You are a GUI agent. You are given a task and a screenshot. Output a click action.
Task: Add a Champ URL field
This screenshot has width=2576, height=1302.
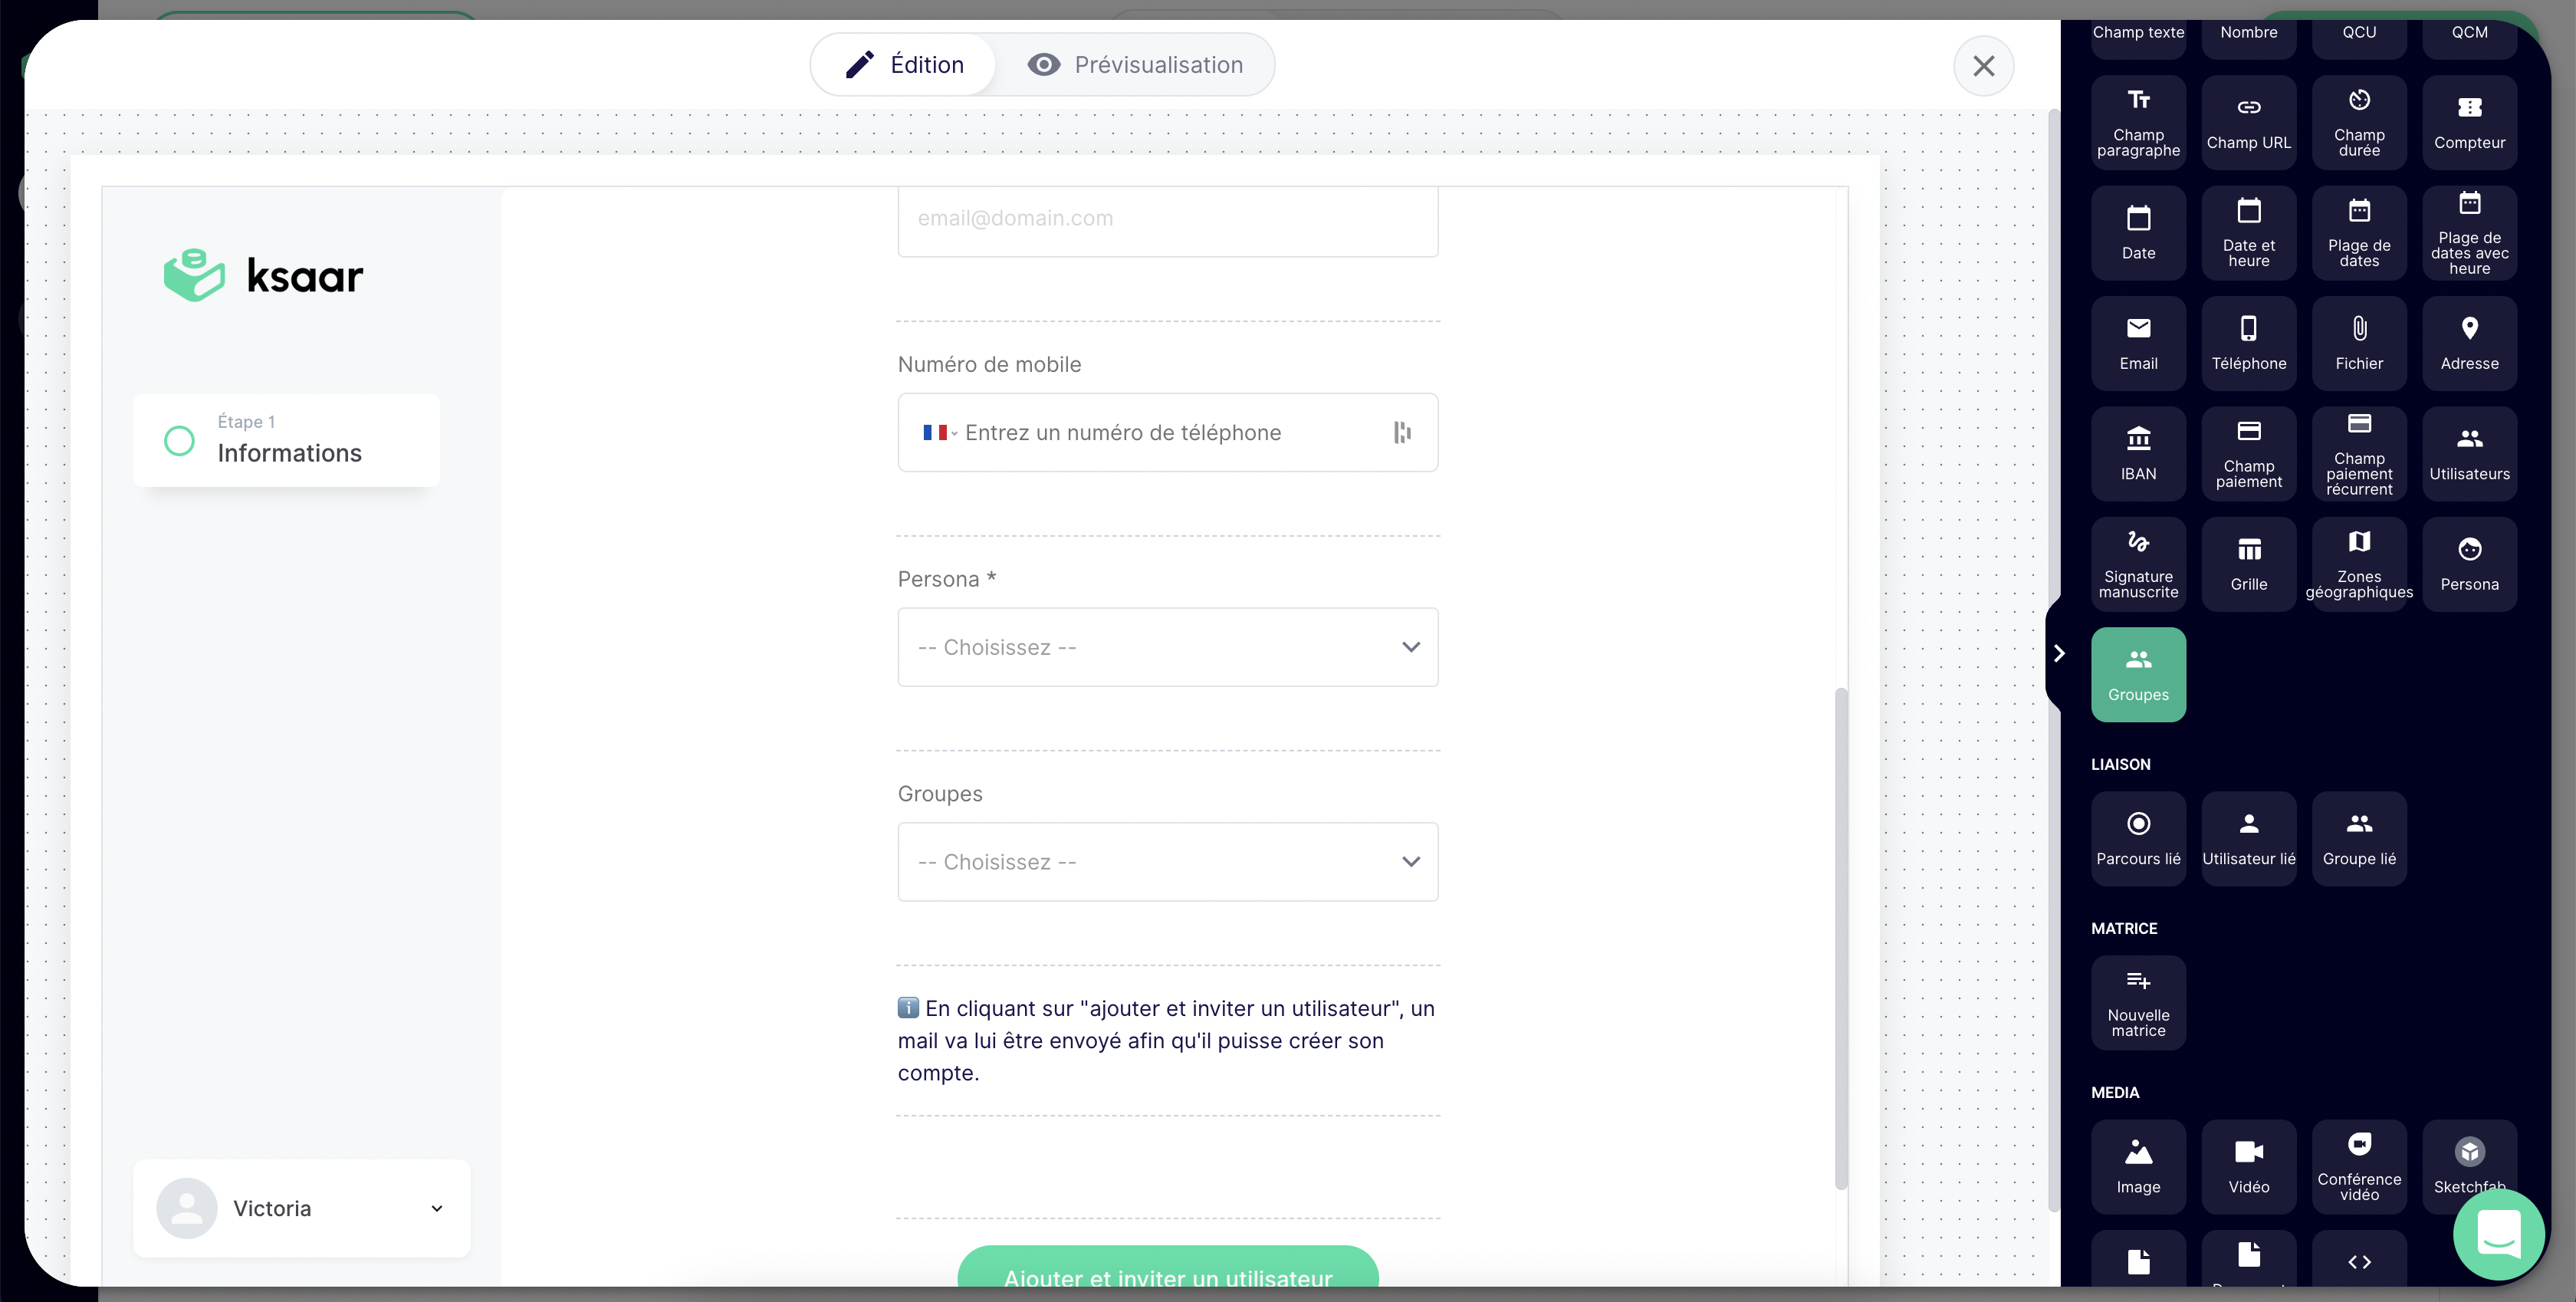2248,122
